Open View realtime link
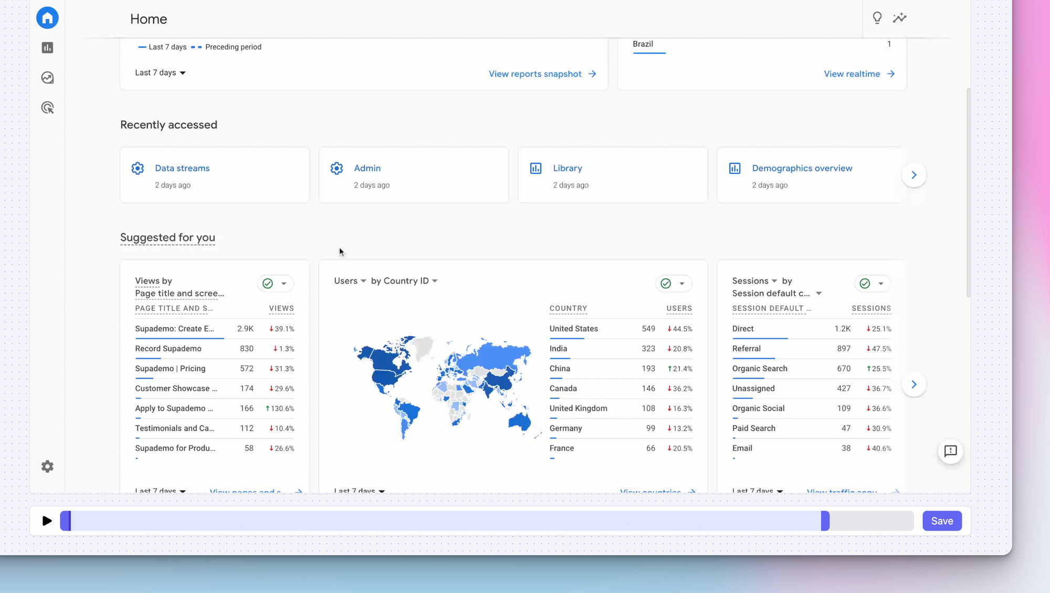Image resolution: width=1050 pixels, height=593 pixels. (x=852, y=74)
